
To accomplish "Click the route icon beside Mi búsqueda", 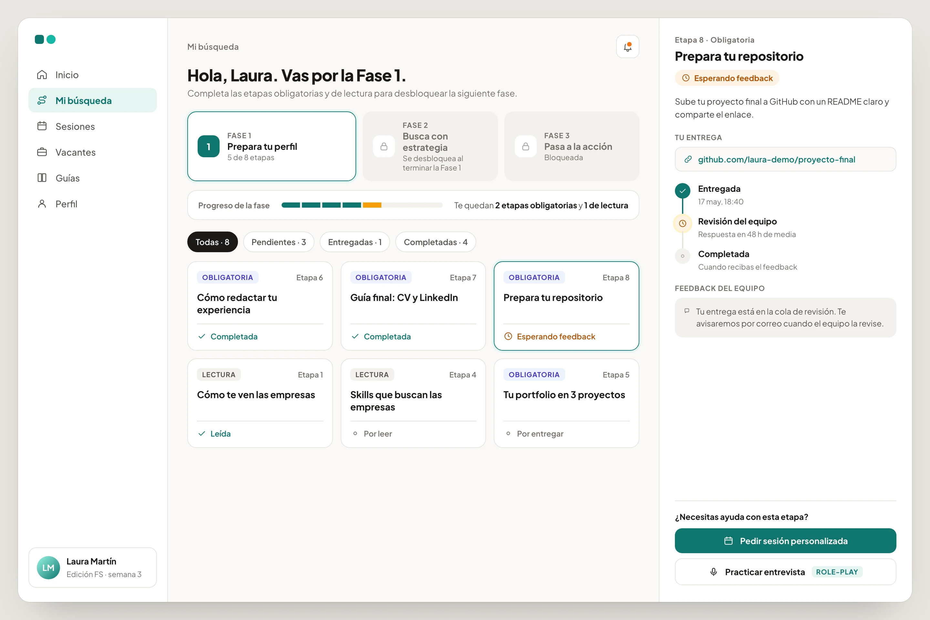I will point(42,100).
